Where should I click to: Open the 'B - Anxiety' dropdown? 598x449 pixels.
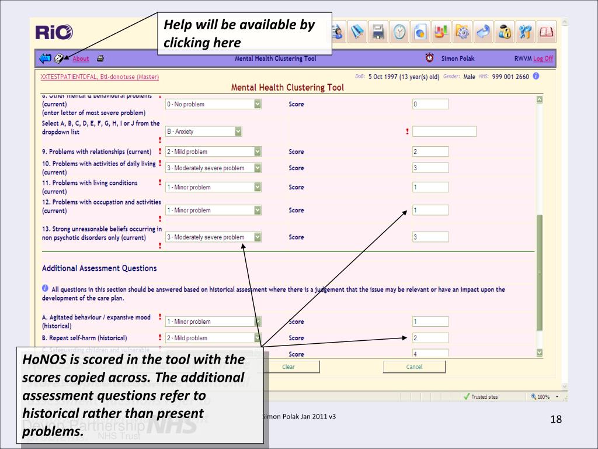[x=204, y=132]
